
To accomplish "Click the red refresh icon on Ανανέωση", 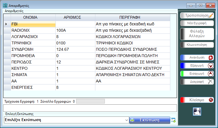I will tap(211, 58).
